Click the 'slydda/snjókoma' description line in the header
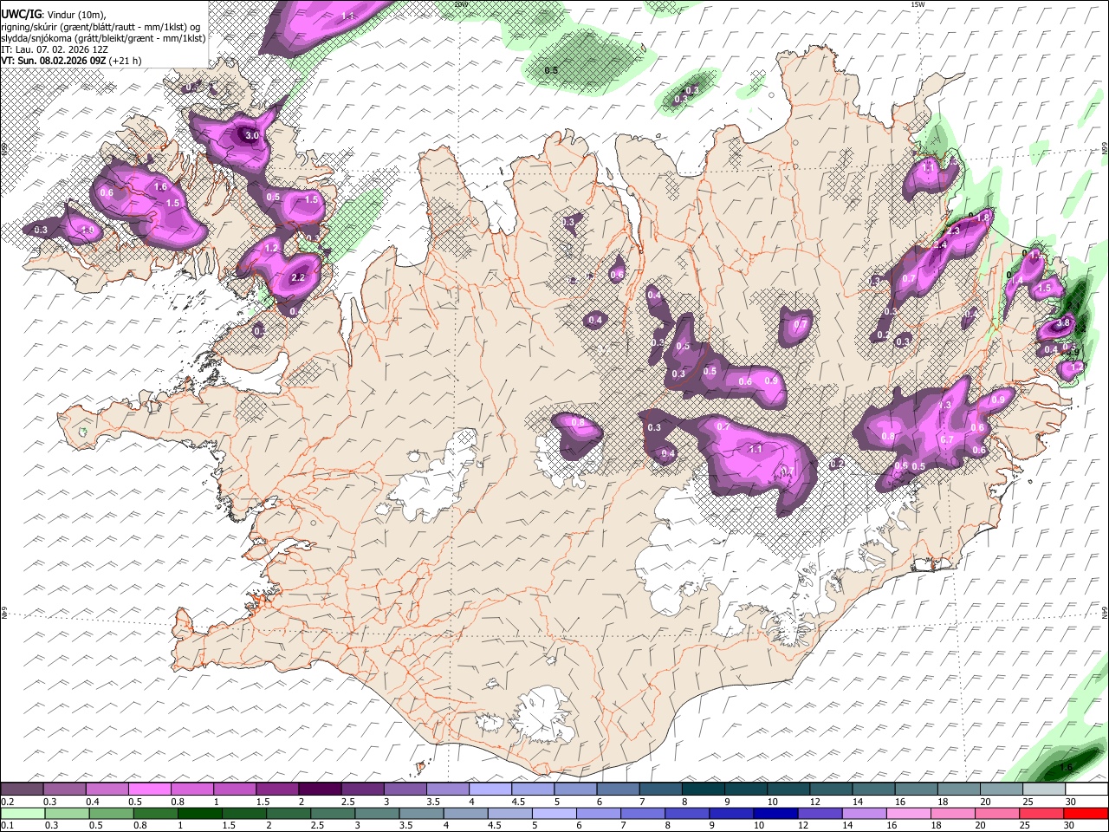Image resolution: width=1109 pixels, height=832 pixels. tap(103, 38)
